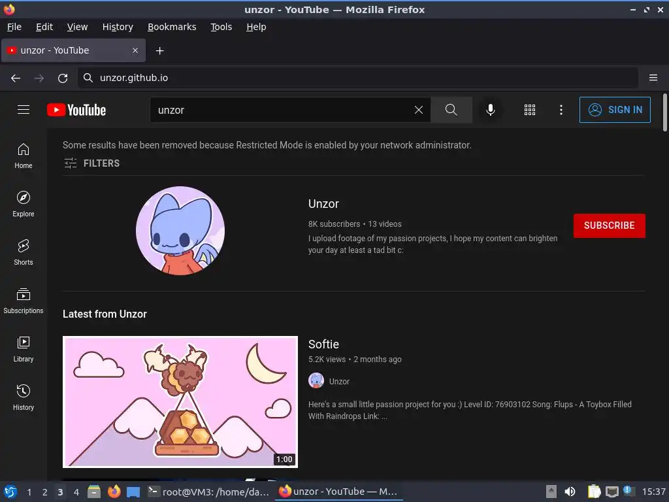Open the three-dot settings menu
The height and width of the screenshot is (502, 669).
[x=561, y=110]
